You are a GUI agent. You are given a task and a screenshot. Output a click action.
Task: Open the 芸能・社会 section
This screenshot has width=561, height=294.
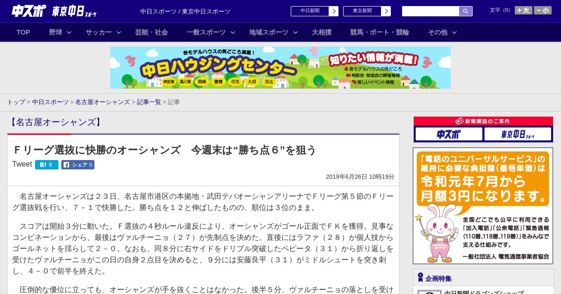(151, 32)
